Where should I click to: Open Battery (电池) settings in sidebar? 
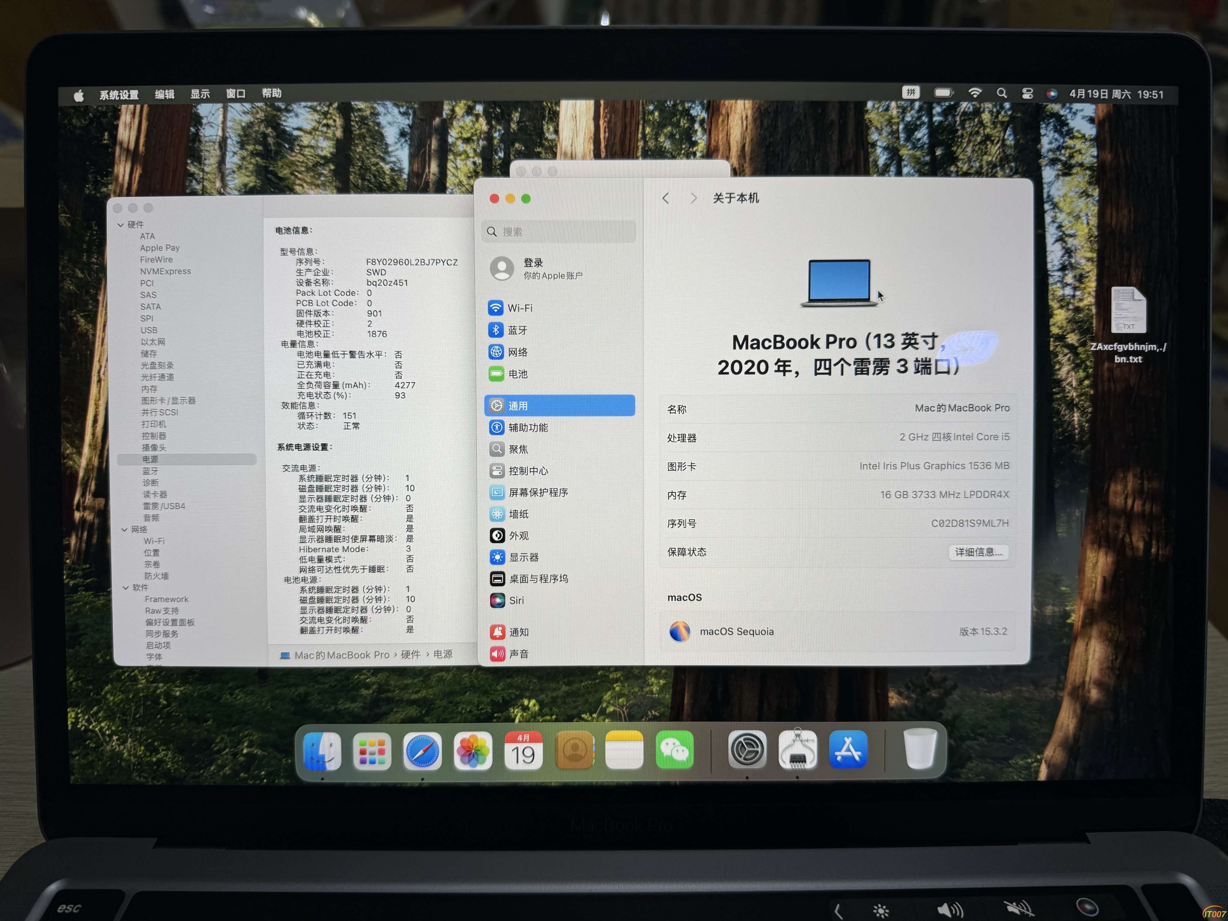pos(560,374)
